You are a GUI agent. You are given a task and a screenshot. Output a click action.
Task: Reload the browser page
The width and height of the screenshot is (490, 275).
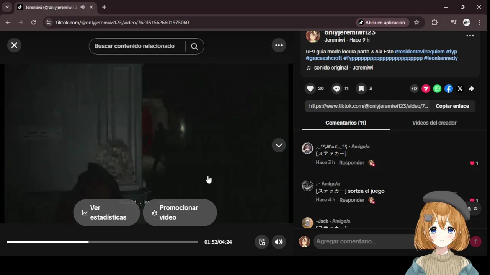(x=33, y=23)
